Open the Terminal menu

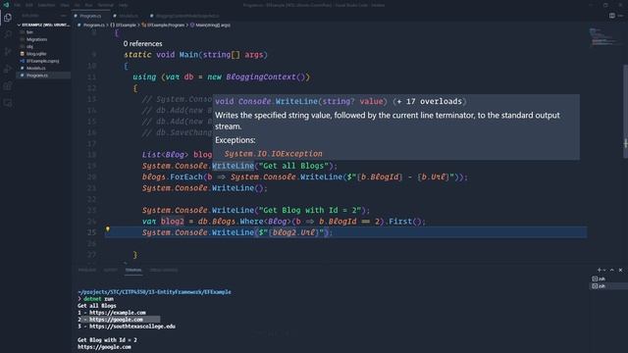pyautogui.click(x=106, y=5)
